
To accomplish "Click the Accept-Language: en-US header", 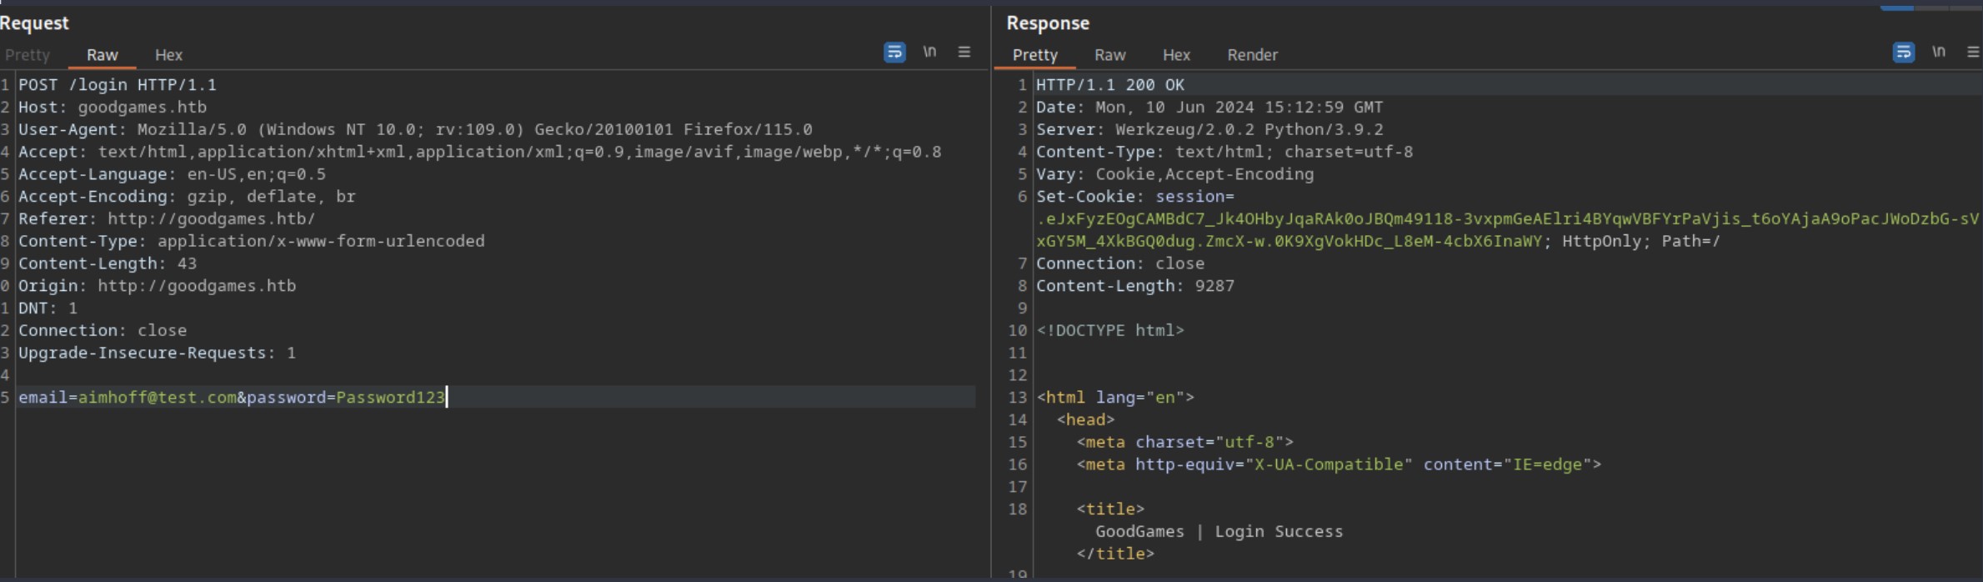I will (x=172, y=174).
